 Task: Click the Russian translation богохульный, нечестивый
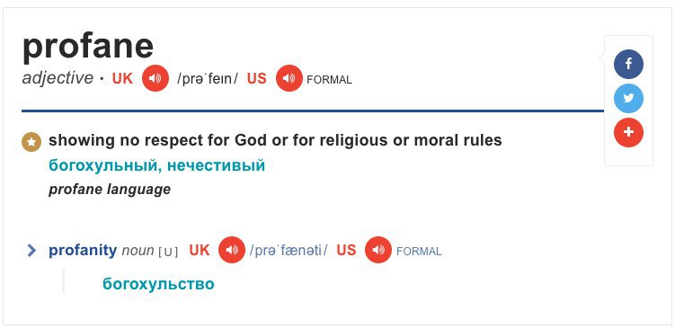coord(156,165)
